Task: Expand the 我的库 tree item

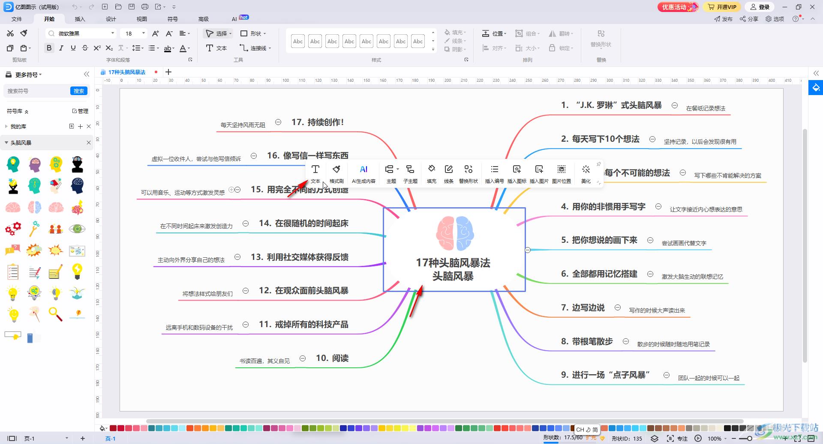Action: (6, 126)
